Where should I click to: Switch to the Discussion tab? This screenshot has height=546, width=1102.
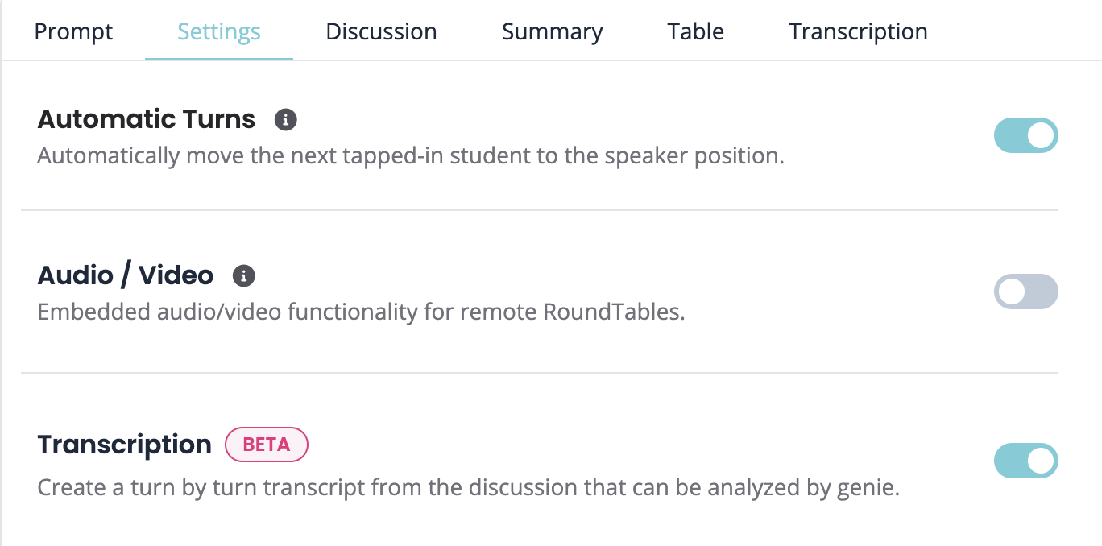381,32
